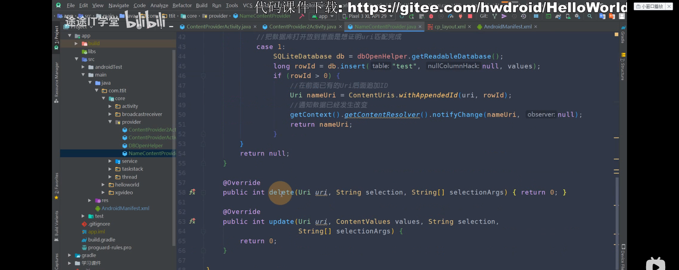Viewport: 679px width, 270px height.
Task: Open the green terminal Run Anything icon
Action: (549, 16)
